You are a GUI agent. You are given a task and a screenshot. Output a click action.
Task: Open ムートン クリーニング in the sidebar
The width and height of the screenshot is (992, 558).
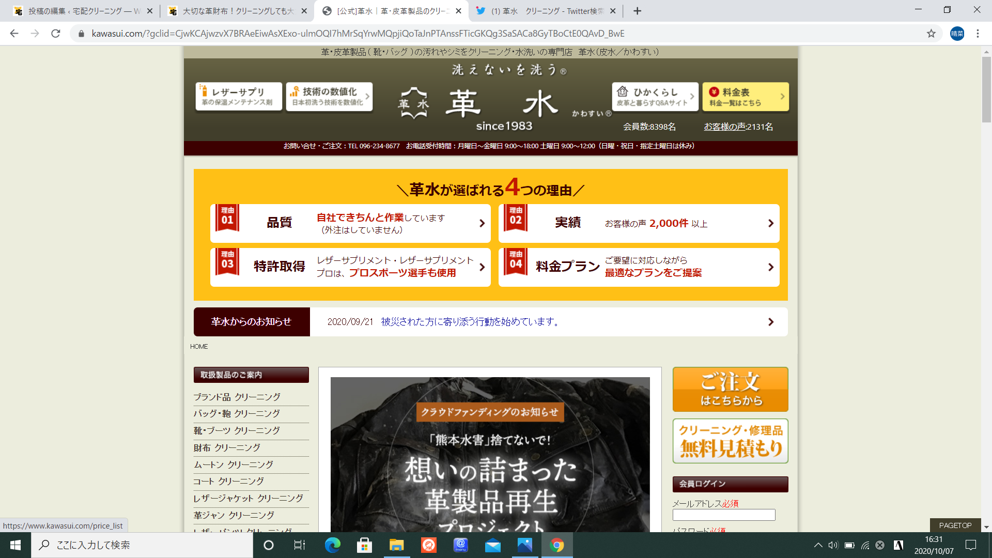[x=234, y=464]
